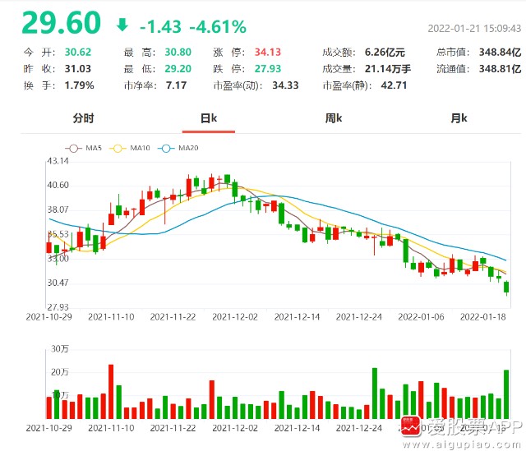The image size is (526, 451).
Task: Click the rightmost candlestick on the price chart
Action: click(x=506, y=287)
